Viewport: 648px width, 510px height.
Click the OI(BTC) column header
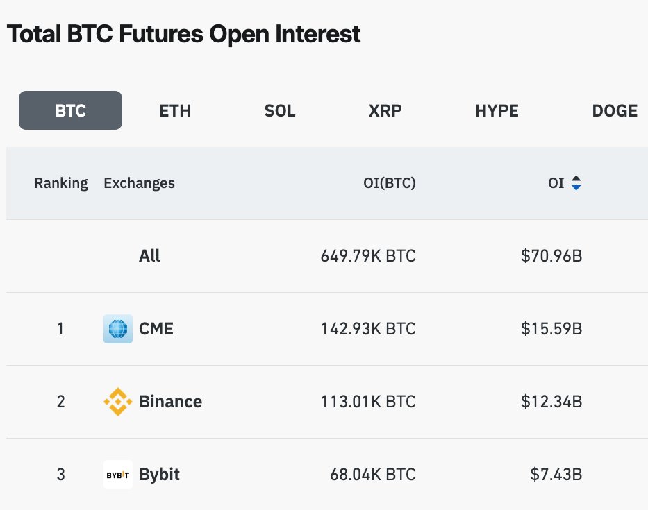click(x=389, y=183)
